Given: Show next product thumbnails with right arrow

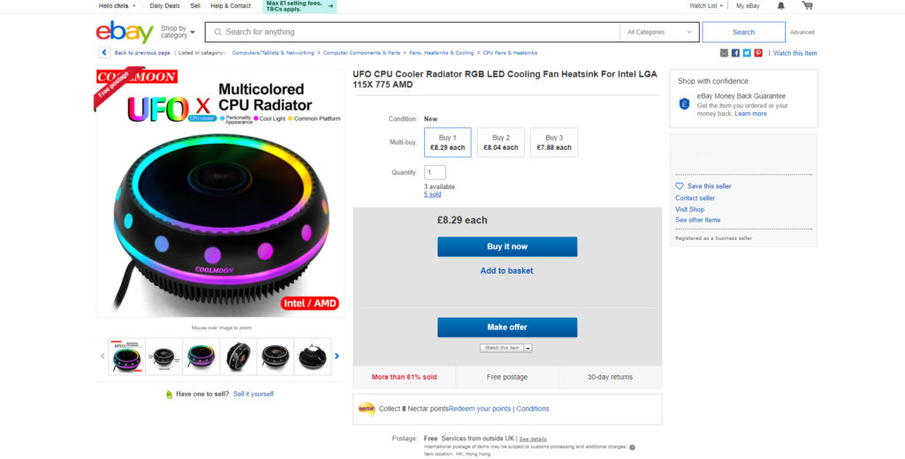Looking at the screenshot, I should tap(337, 357).
